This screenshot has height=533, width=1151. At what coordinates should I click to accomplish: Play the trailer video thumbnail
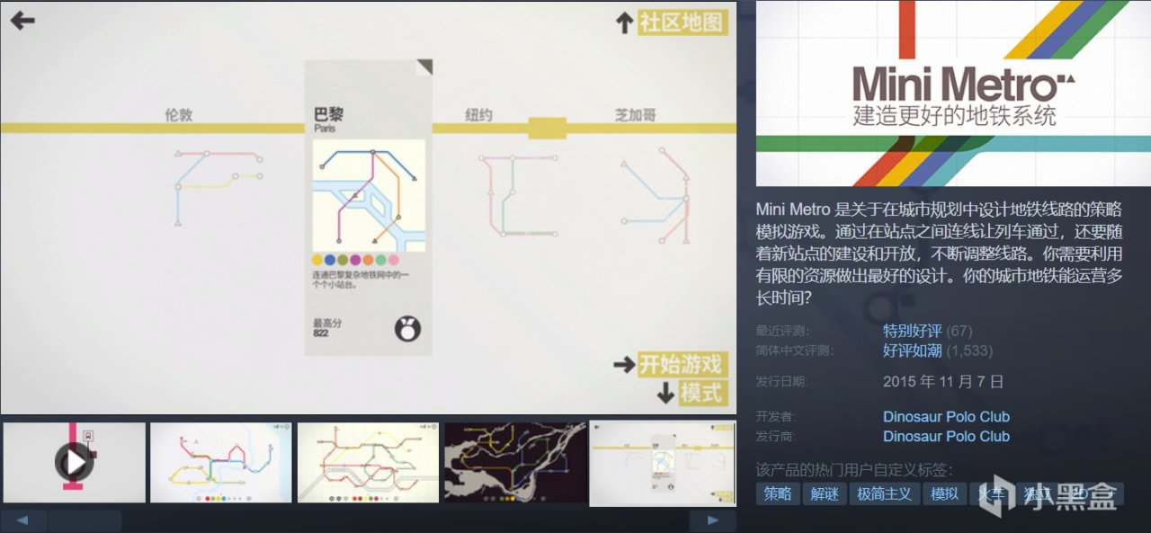(74, 463)
